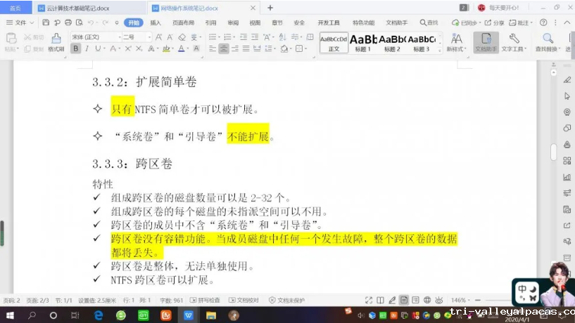
Task: Click the Document Assistant (文档助手) ribbon button
Action: [486, 42]
